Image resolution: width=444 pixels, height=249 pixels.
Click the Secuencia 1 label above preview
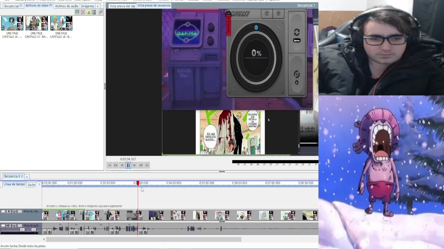[306, 5]
